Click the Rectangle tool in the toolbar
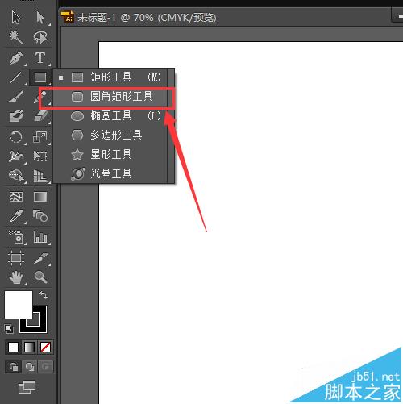 pos(40,77)
